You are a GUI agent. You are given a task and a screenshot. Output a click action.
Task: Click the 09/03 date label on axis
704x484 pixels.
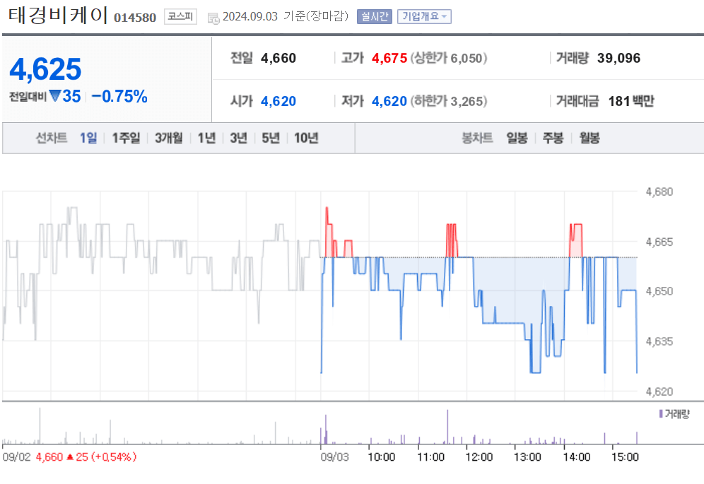334,457
